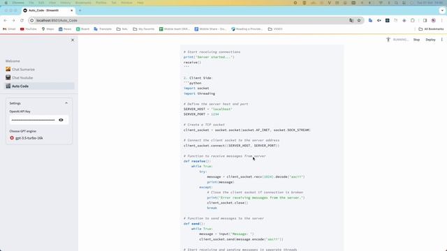Go back in browser history

pos(6,20)
